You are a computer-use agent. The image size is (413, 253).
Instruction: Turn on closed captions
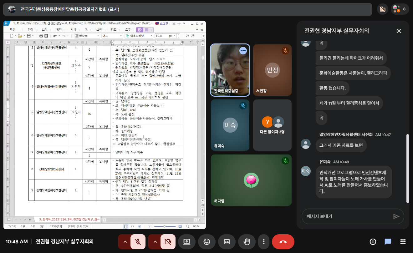(227, 242)
